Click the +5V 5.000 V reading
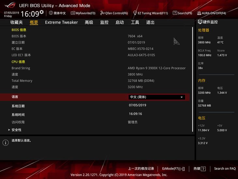The image size is (238, 179). [222, 130]
